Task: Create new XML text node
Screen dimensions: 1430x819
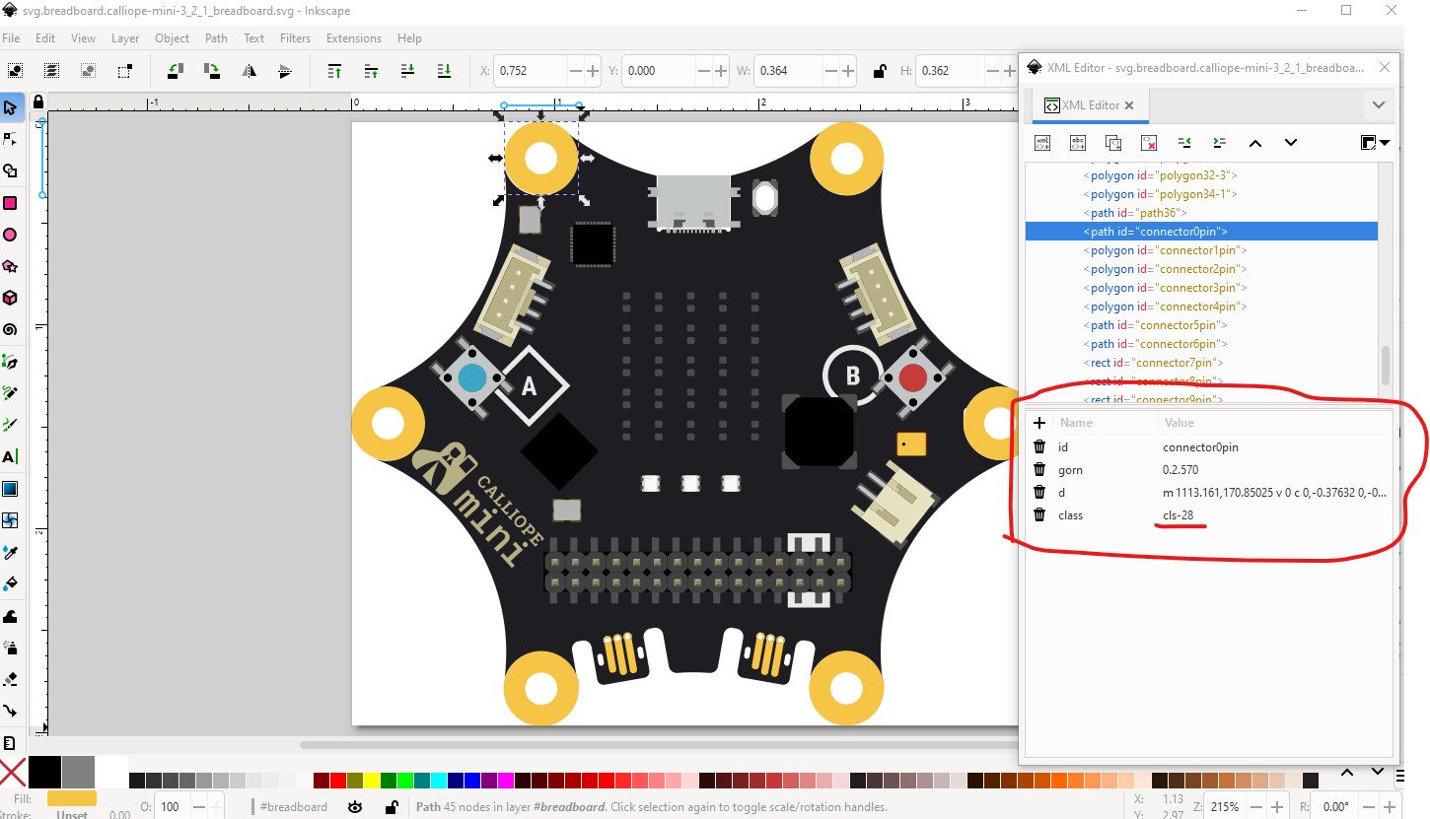Action: [x=1078, y=143]
